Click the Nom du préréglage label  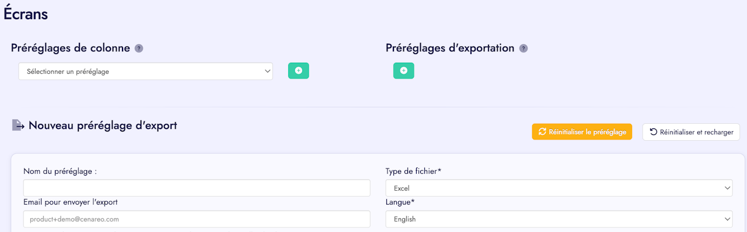coord(60,171)
